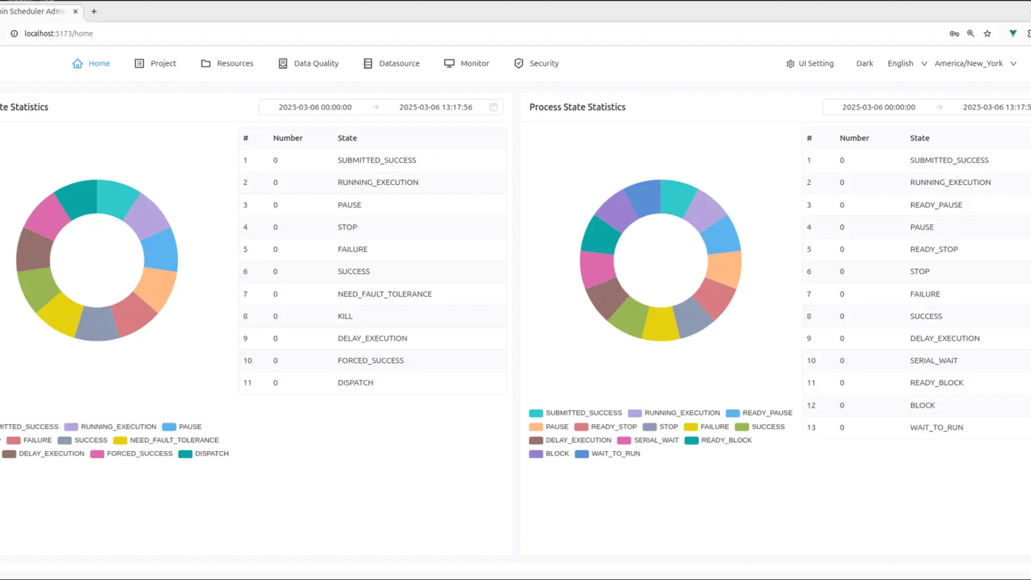The image size is (1031, 580).
Task: Click the Resources folder icon
Action: click(206, 63)
